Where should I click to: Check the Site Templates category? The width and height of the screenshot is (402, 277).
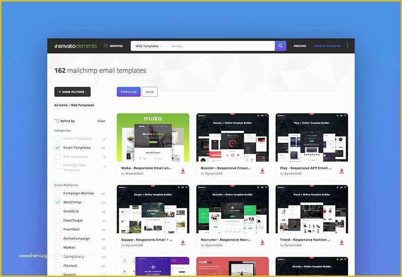pos(58,156)
